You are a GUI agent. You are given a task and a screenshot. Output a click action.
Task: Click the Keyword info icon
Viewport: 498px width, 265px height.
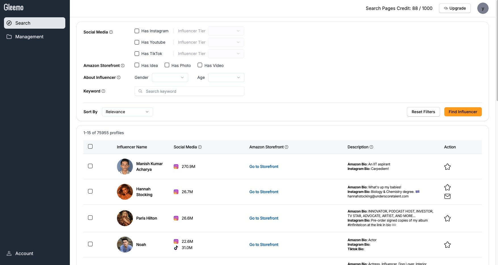pos(103,91)
